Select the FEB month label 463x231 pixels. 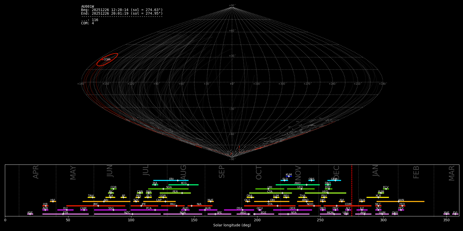(x=416, y=172)
